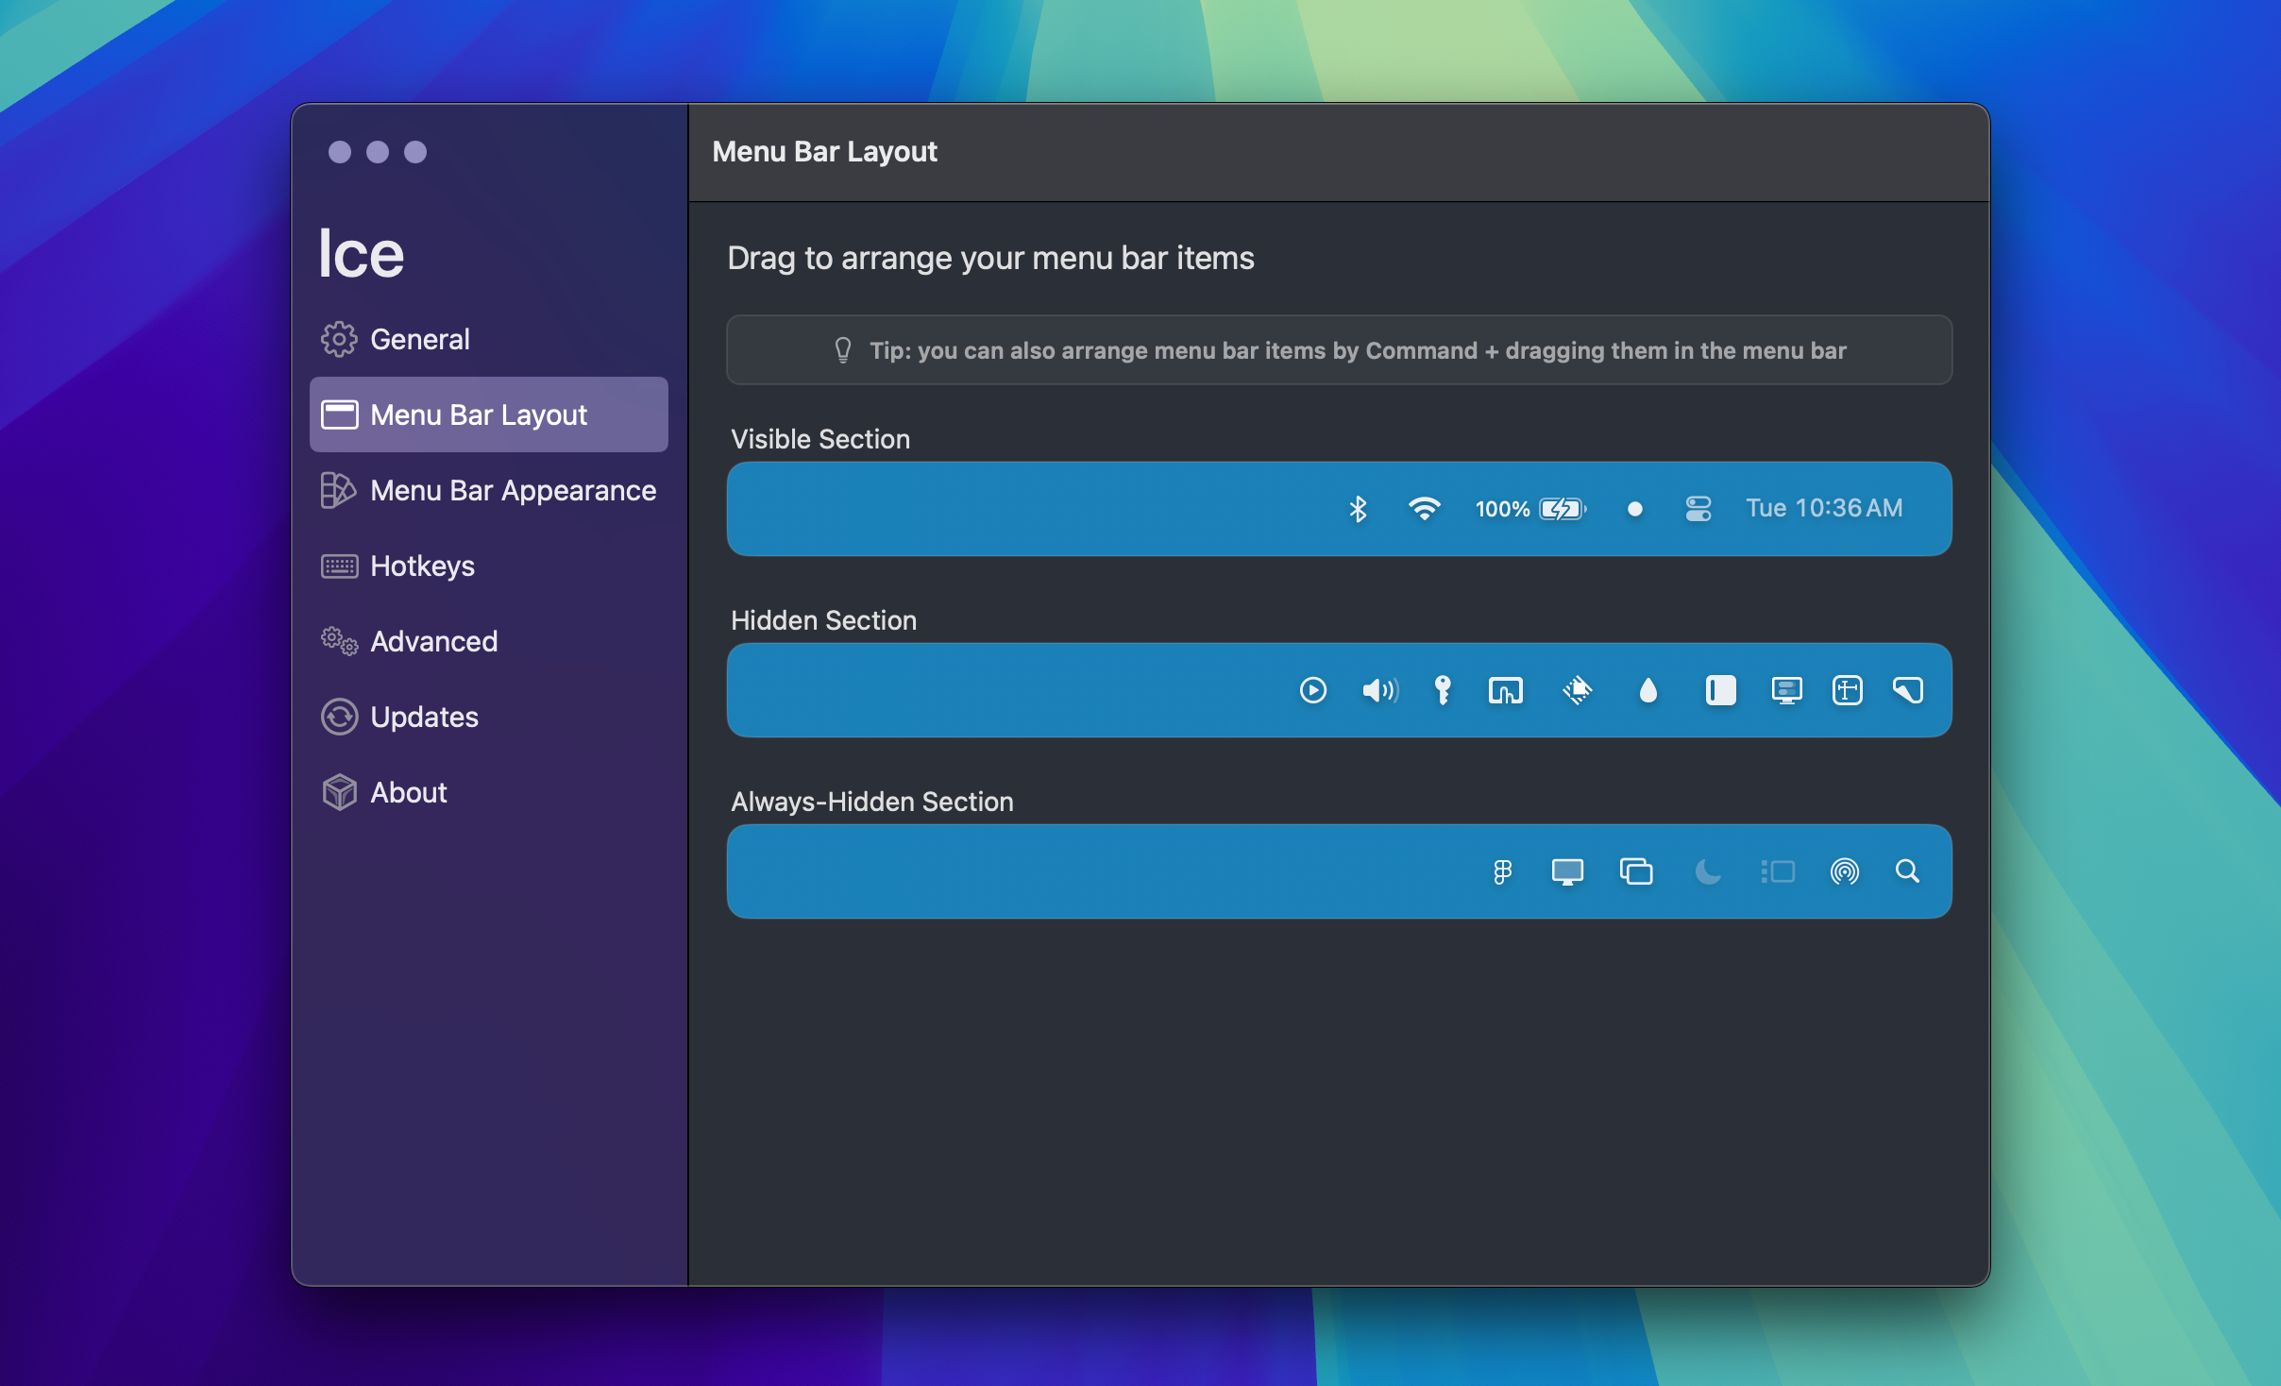Open Hotkeys settings section
This screenshot has width=2281, height=1386.
tap(422, 566)
